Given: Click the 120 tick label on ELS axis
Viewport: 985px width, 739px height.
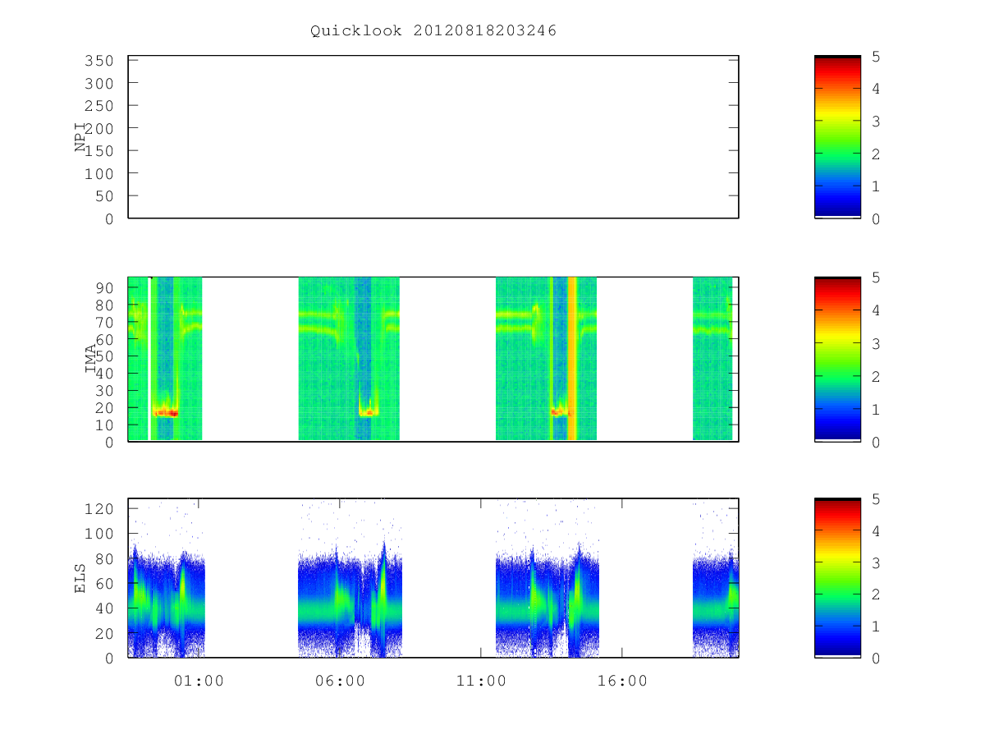Looking at the screenshot, I should pyautogui.click(x=99, y=509).
